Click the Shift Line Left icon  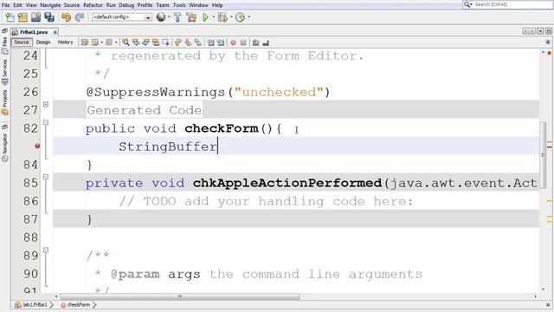click(x=210, y=42)
